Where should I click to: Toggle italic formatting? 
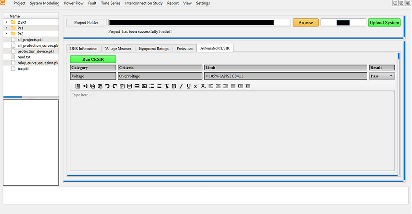181,86
